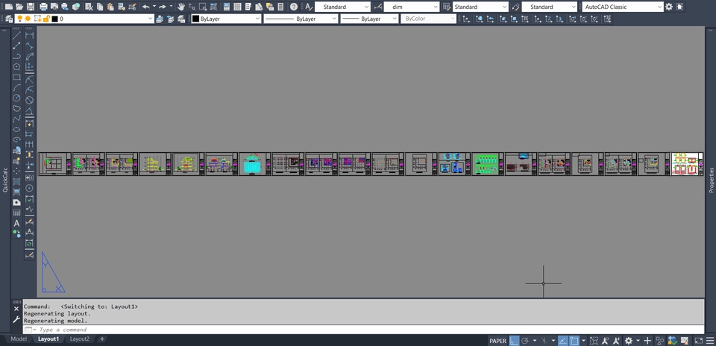Select the Line draw tool
716x346 pixels.
point(16,35)
